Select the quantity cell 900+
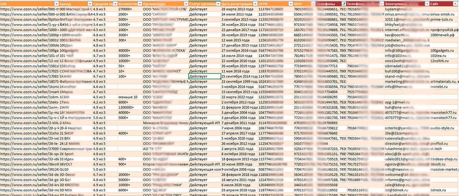This screenshot has width=459, height=196. pyautogui.click(x=130, y=164)
